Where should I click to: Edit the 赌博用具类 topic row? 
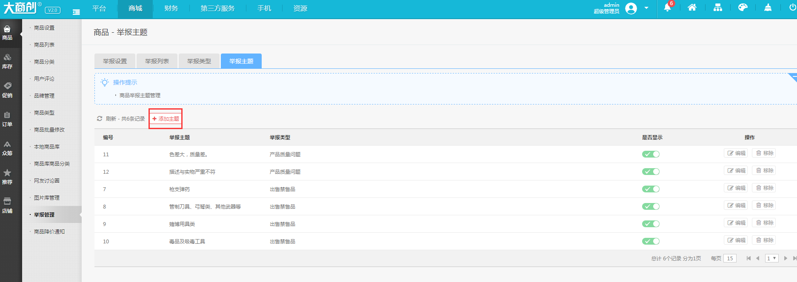(x=736, y=223)
